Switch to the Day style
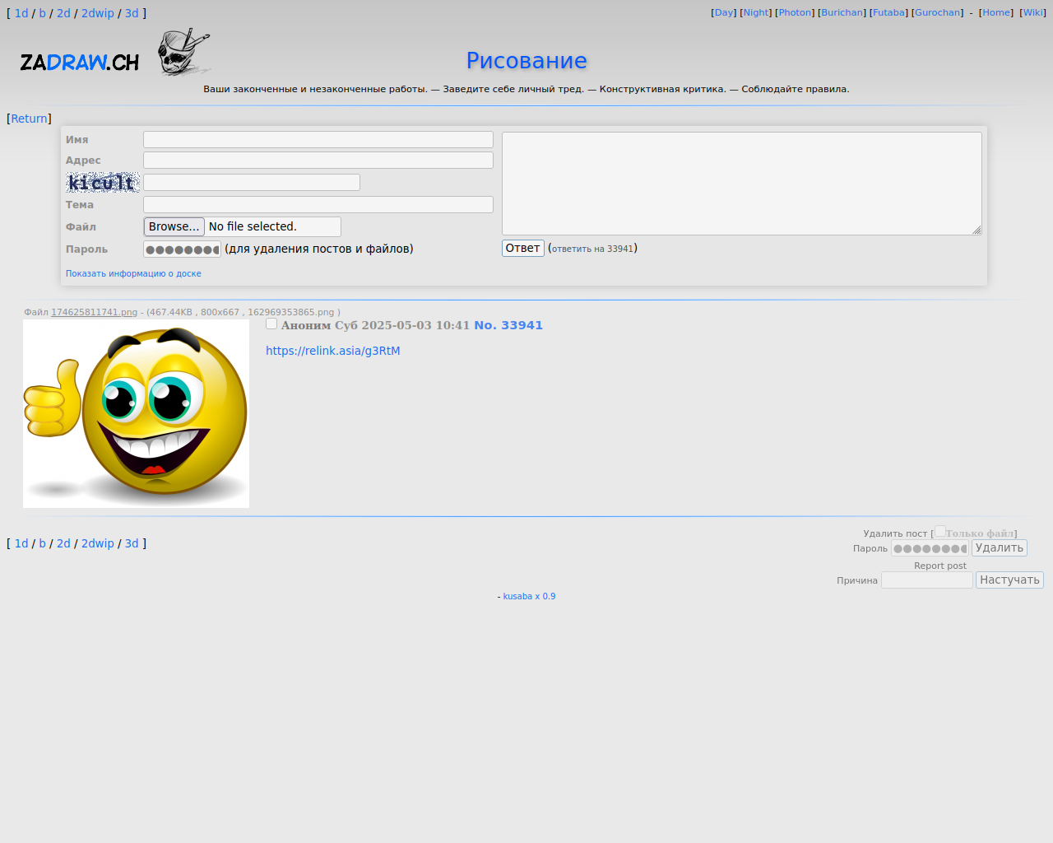This screenshot has width=1053, height=843. point(724,12)
